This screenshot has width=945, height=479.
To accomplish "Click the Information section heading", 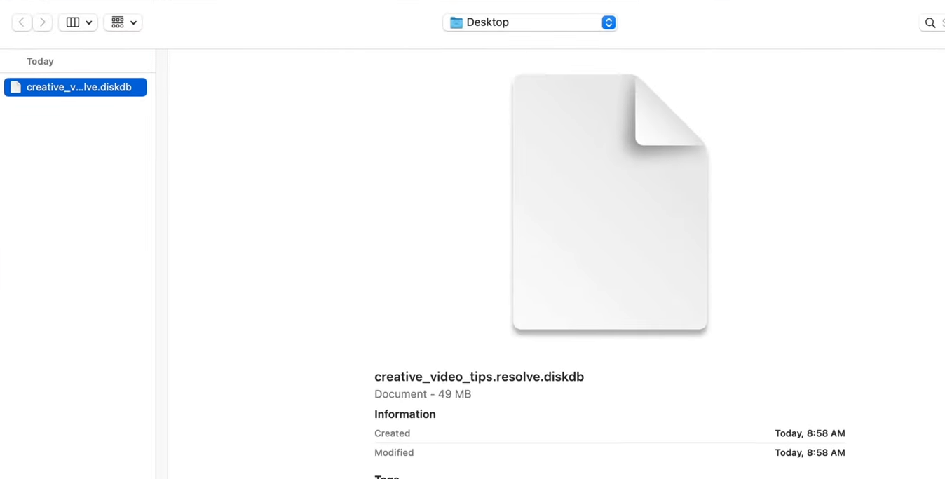I will tap(405, 414).
